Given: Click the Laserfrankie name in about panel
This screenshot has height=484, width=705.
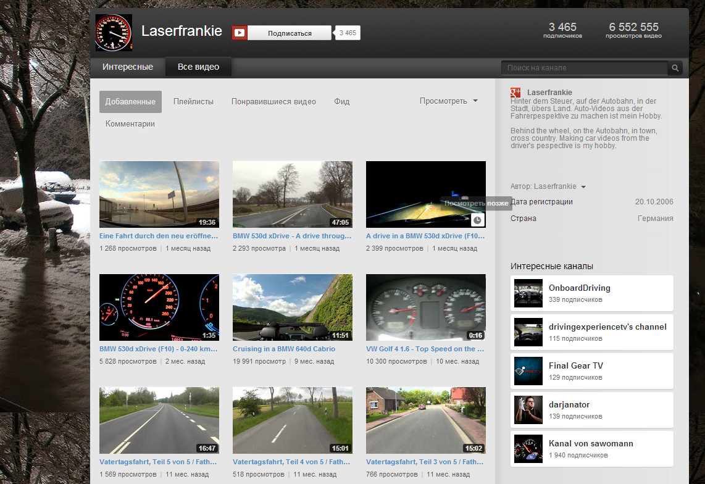Looking at the screenshot, I should click(549, 92).
